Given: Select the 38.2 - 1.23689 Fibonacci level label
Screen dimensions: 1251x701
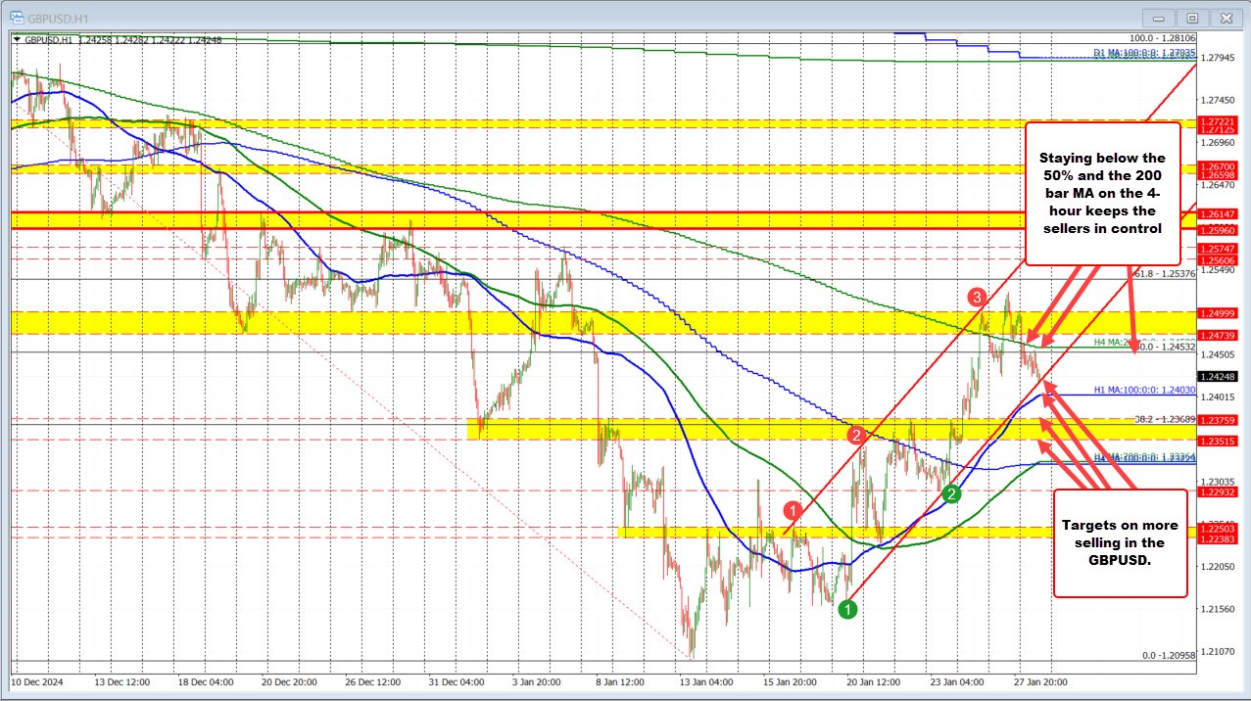Looking at the screenshot, I should [x=1166, y=420].
